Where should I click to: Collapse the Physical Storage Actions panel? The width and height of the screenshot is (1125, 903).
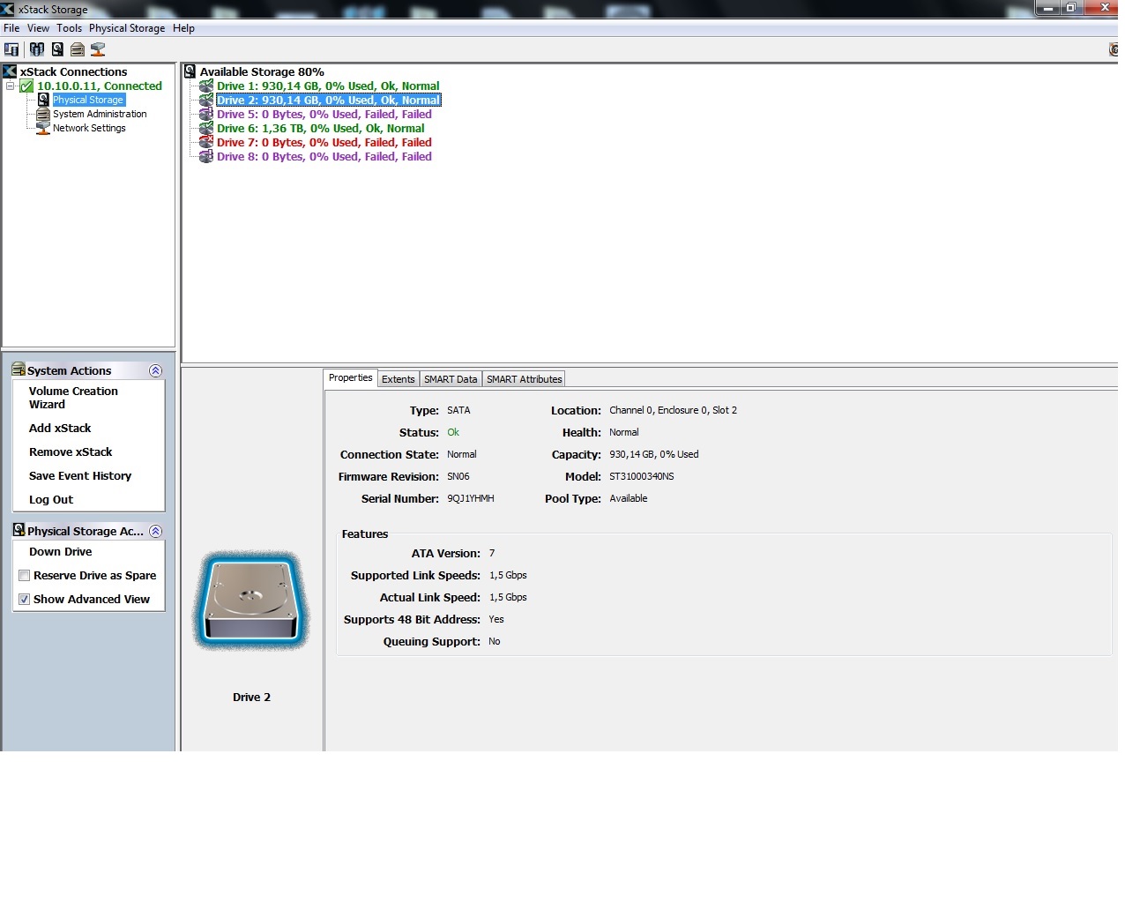(155, 532)
